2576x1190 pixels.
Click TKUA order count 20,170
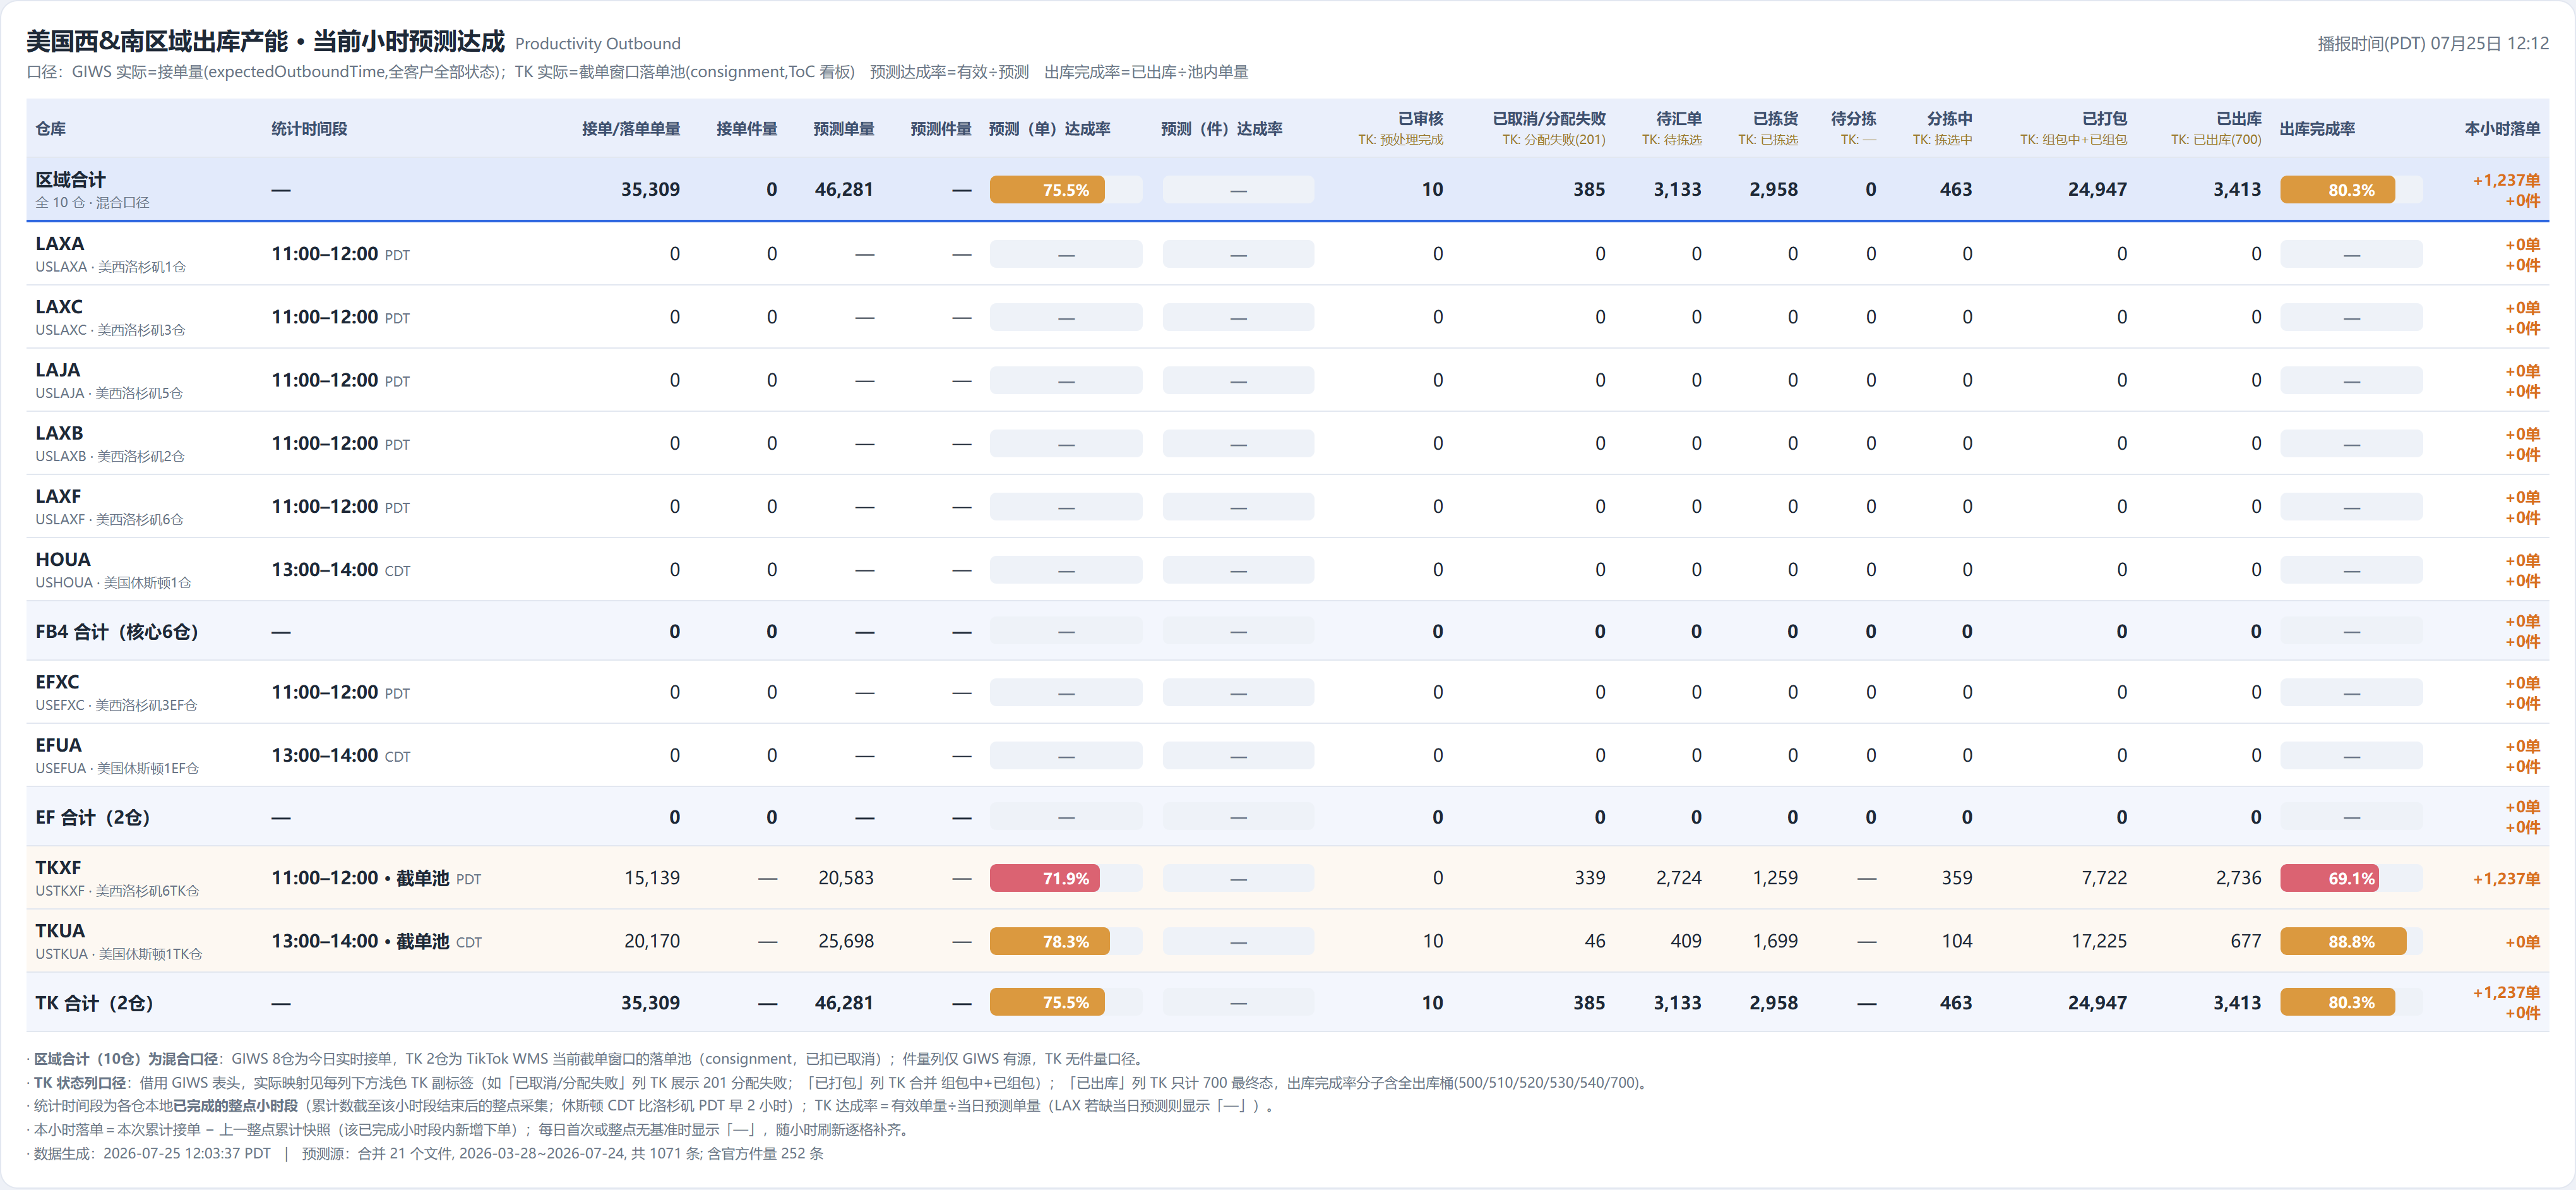click(652, 941)
